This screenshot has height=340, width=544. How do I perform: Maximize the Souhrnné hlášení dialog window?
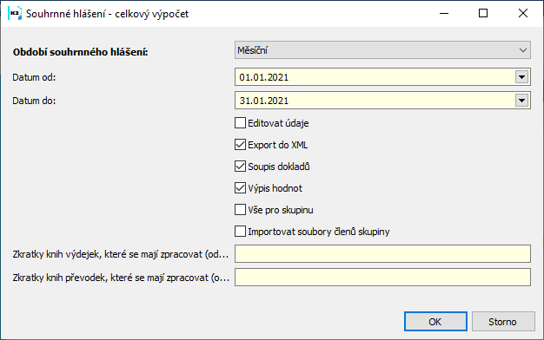[x=483, y=14]
